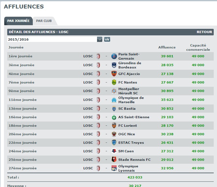This screenshot has height=187, width=217.
Task: Click the AS Saint-Etienne club crest
Action: pyautogui.click(x=114, y=117)
